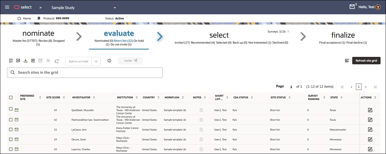Image resolution: width=386 pixels, height=154 pixels.
Task: Click the Oracle select logo
Action: (x=23, y=7)
